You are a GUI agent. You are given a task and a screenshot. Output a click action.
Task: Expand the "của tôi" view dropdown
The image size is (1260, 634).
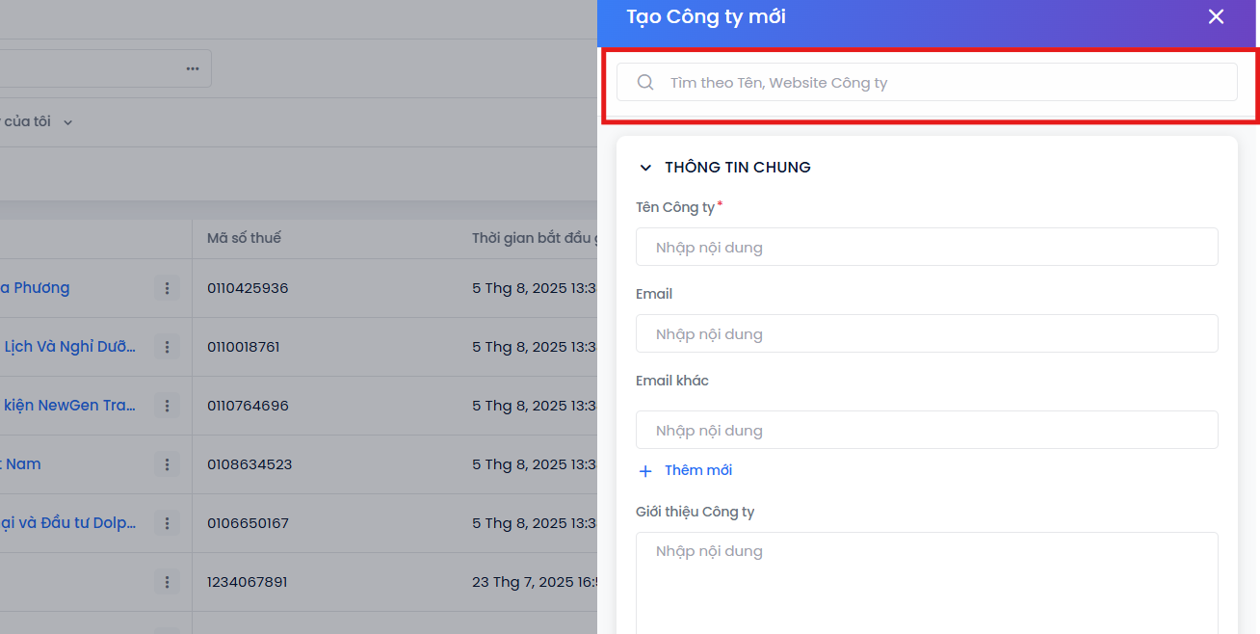(x=67, y=122)
